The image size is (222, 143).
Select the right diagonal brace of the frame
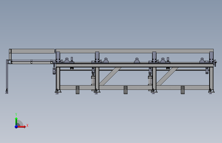click(167, 76)
